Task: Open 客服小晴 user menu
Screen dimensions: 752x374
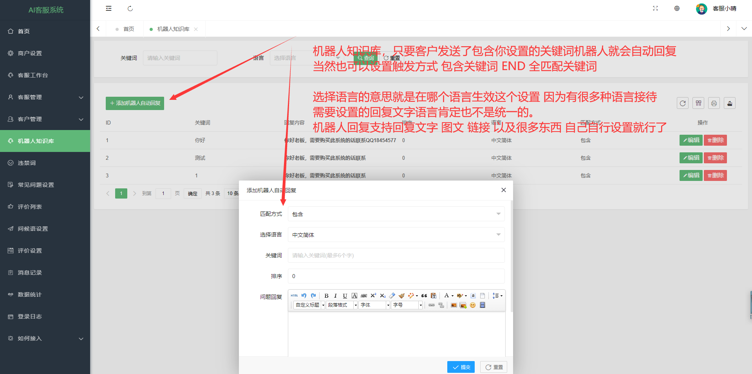Action: click(x=716, y=9)
